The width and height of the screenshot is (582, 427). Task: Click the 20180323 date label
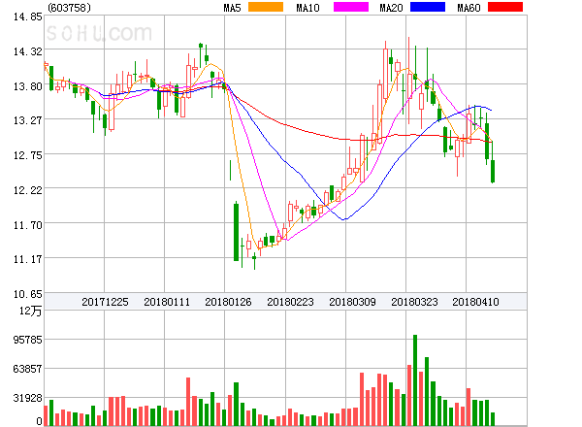tap(414, 302)
